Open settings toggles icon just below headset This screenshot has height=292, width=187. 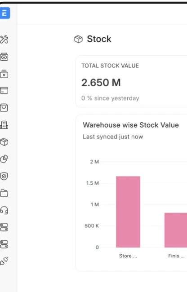tap(4, 227)
